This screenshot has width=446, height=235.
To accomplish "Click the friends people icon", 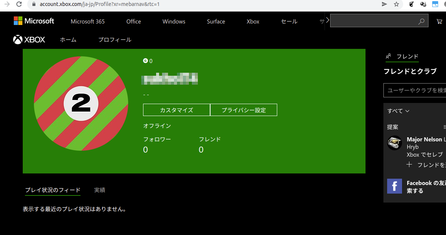I will tap(388, 56).
